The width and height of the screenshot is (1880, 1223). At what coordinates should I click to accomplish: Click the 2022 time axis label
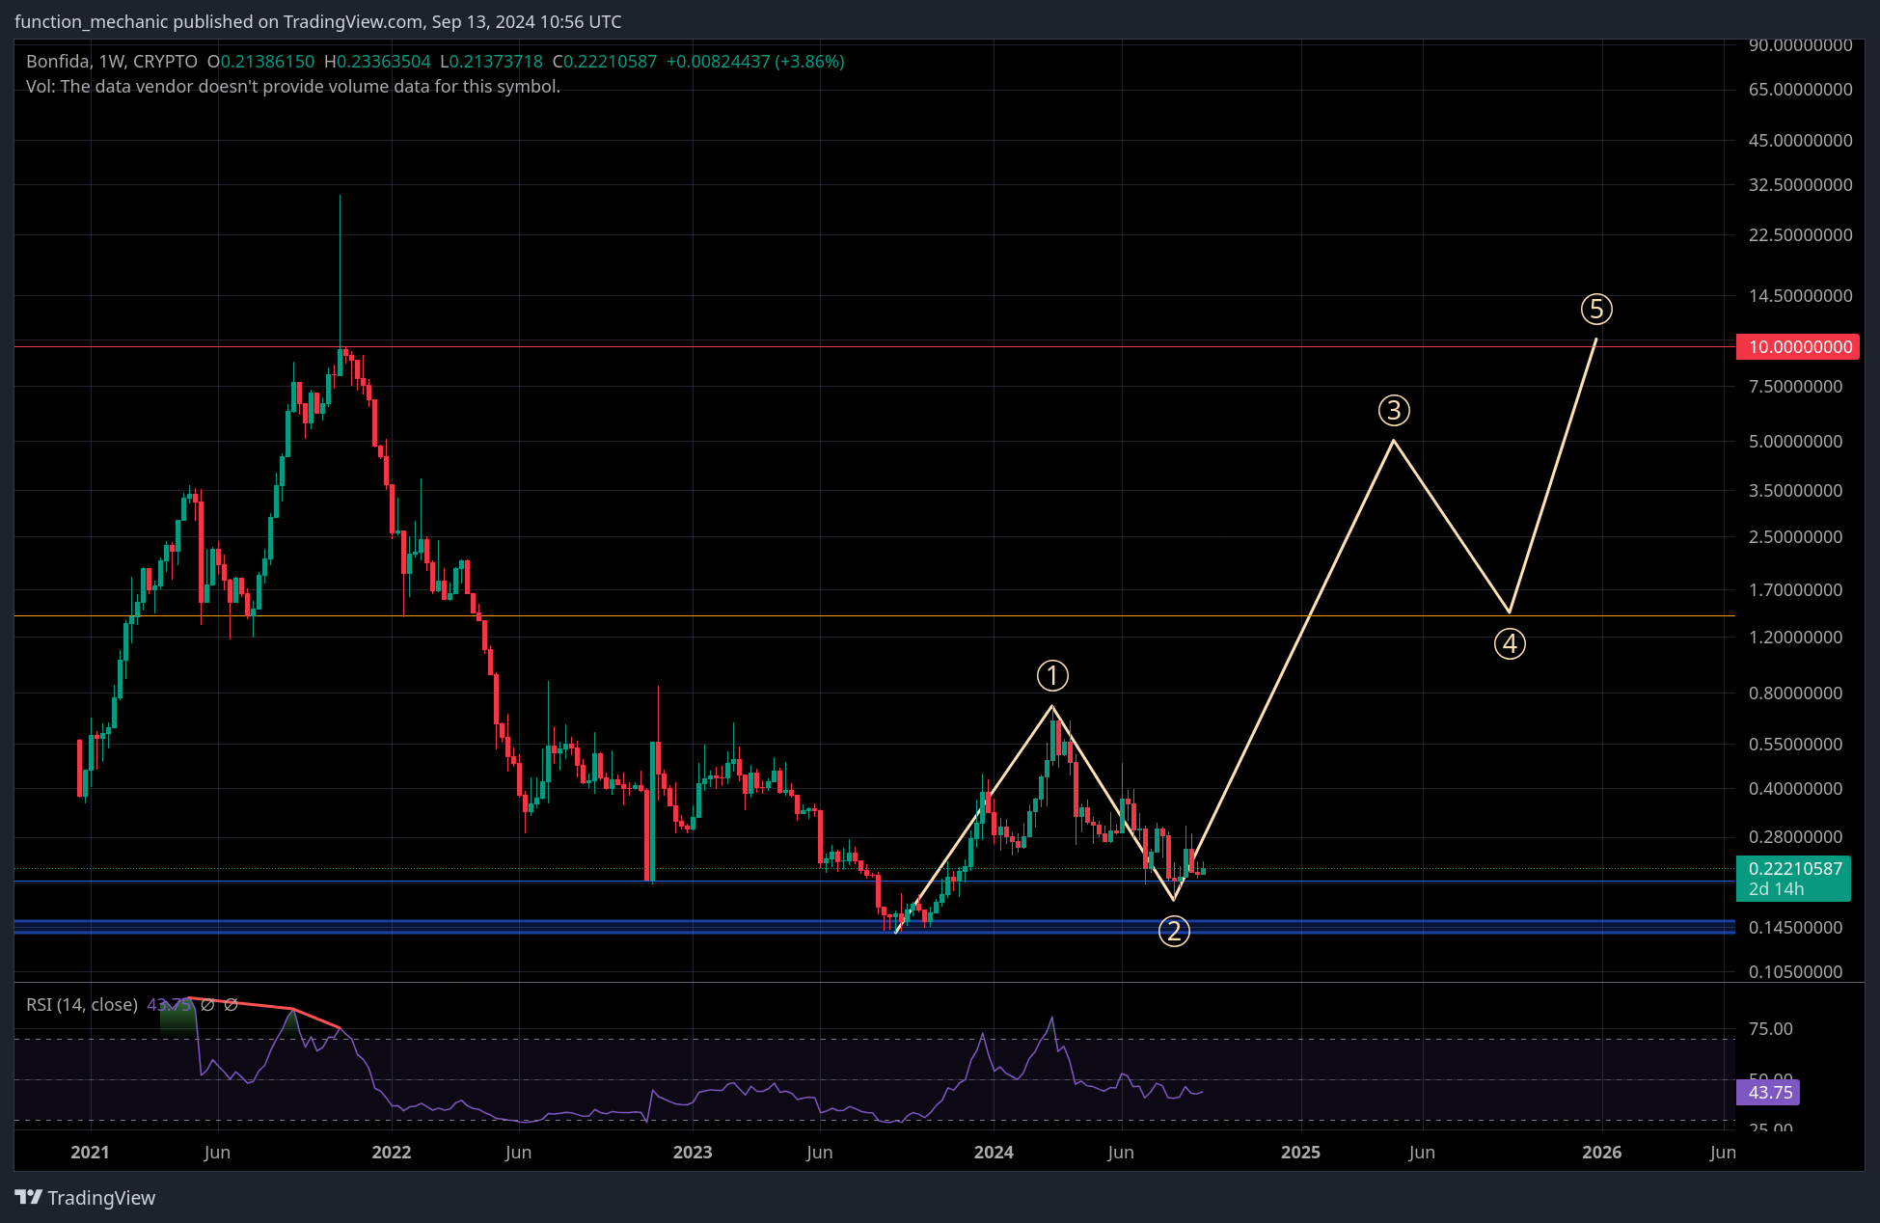[392, 1153]
